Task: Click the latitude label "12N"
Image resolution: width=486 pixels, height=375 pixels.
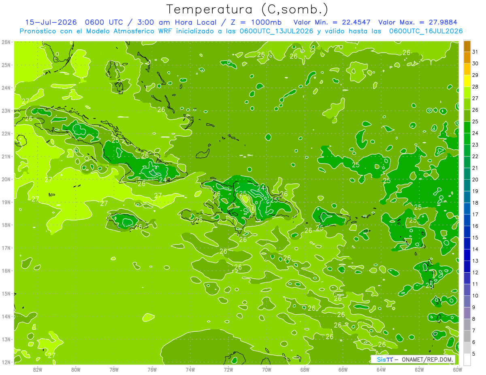Action: [6, 362]
